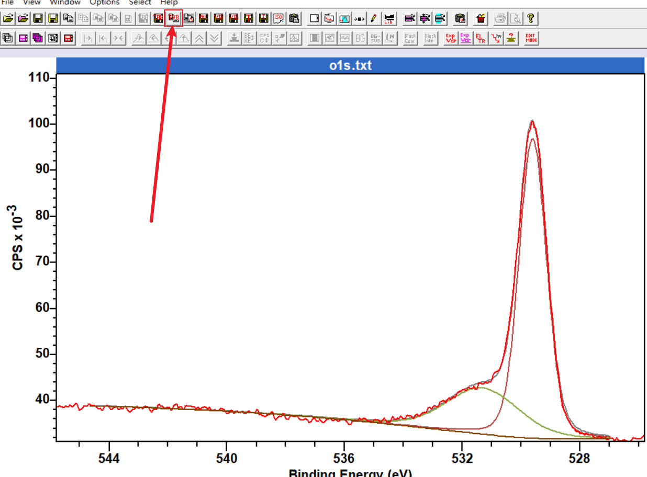Open the Help menu
Screen dimensions: 647x477
[169, 3]
